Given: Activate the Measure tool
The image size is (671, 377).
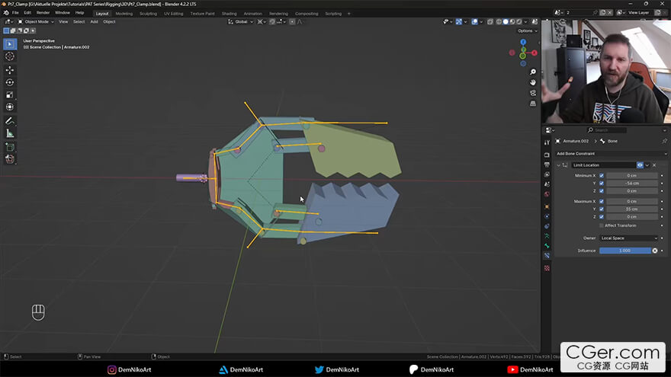Looking at the screenshot, I should tap(10, 133).
